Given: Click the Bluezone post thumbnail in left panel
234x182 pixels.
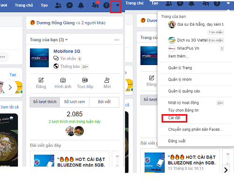Looking at the screenshot, I should (x=44, y=160).
